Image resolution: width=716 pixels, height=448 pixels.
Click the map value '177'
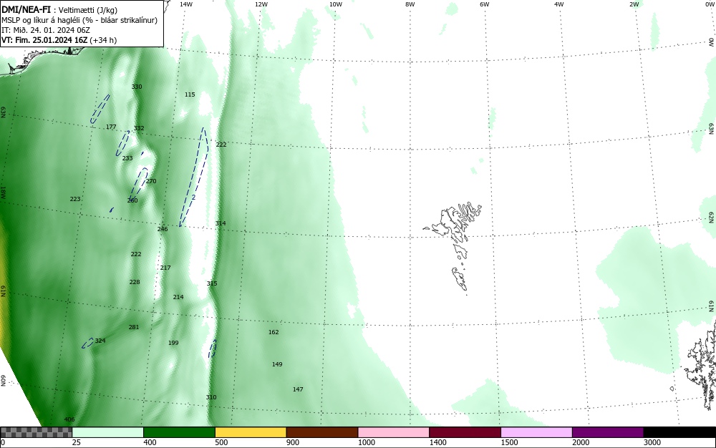(x=111, y=127)
